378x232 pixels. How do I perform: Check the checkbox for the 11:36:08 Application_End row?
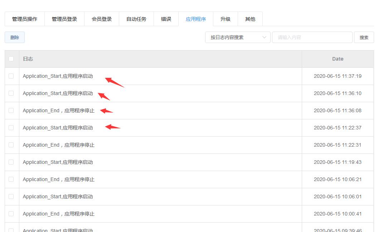click(x=11, y=110)
